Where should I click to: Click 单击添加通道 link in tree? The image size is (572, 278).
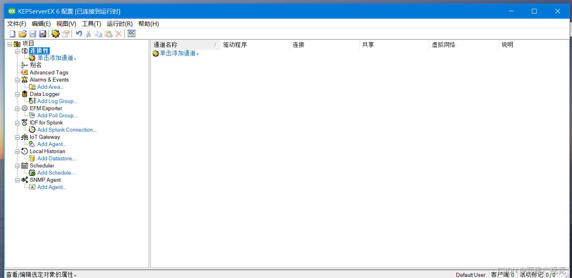tap(57, 58)
